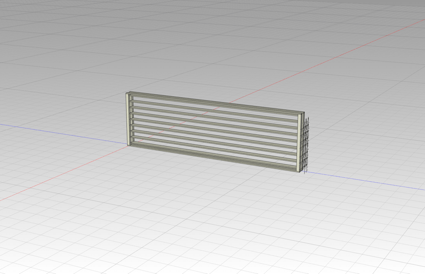This screenshot has width=425, height=274.
Task: Click the top horizontal rail of the frame
Action: 216,104
